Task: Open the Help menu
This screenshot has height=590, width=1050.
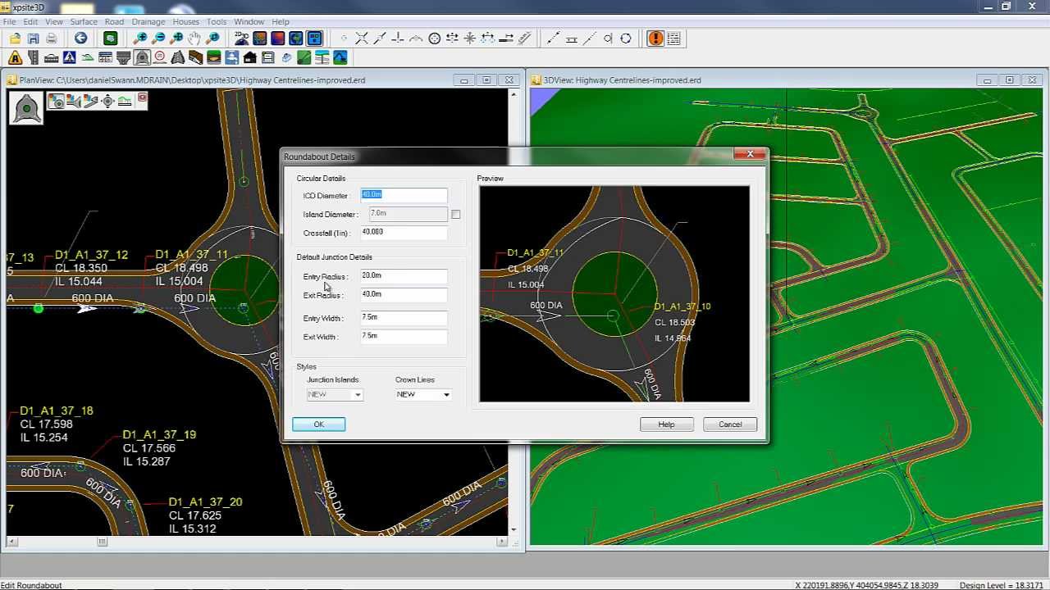Action: point(281,21)
